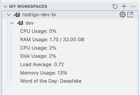Screen dimensions: 140x95
Task: Open rodrigo-dev-br in new window icon
Action: (x=130, y=15)
